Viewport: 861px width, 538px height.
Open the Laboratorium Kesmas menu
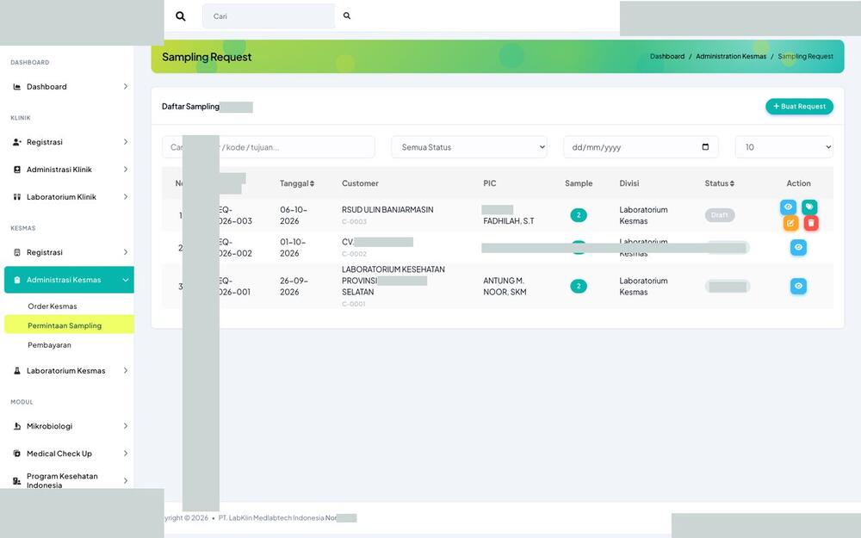(69, 371)
